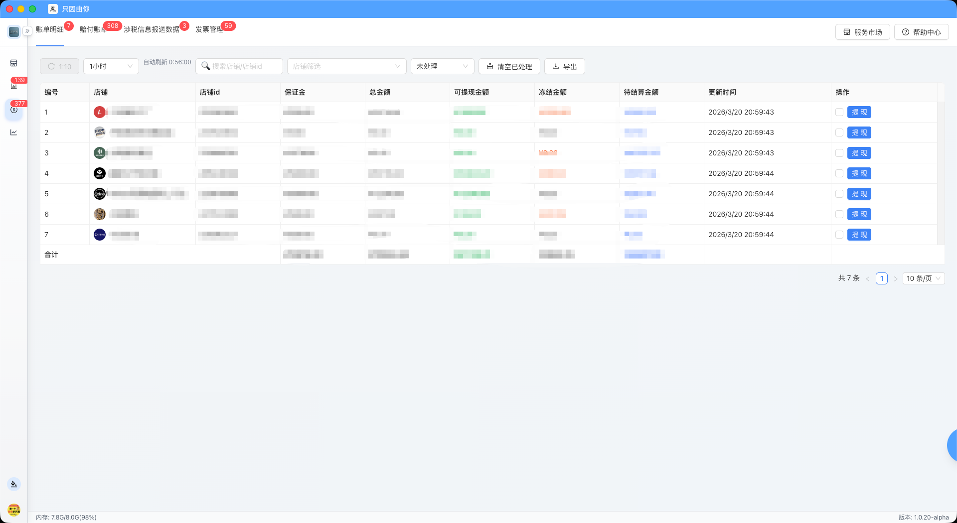
Task: Expand the sidebar with double-arrow icon
Action: pos(27,31)
